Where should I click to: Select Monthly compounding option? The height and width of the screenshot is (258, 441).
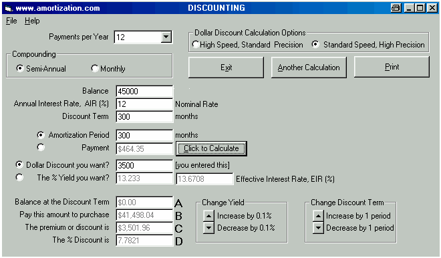point(94,68)
